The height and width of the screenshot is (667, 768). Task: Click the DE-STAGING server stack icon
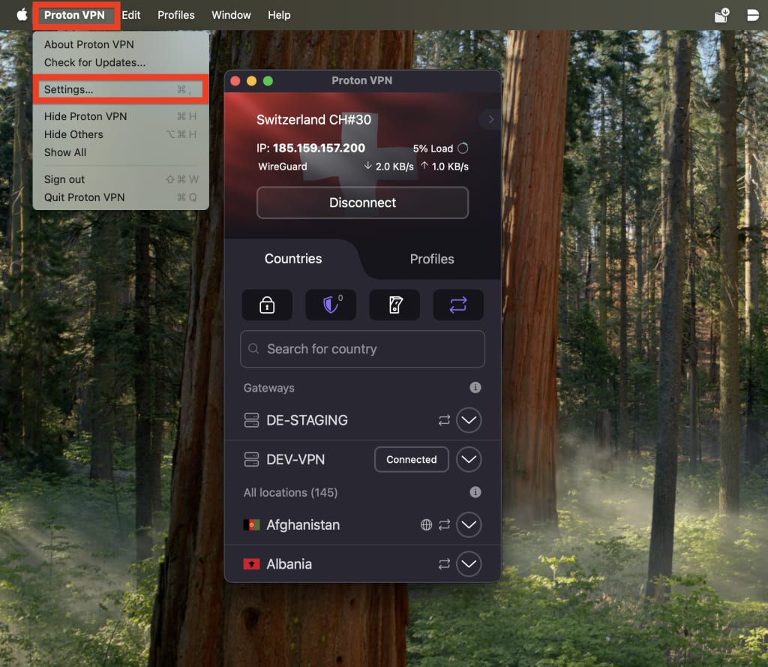pos(251,420)
